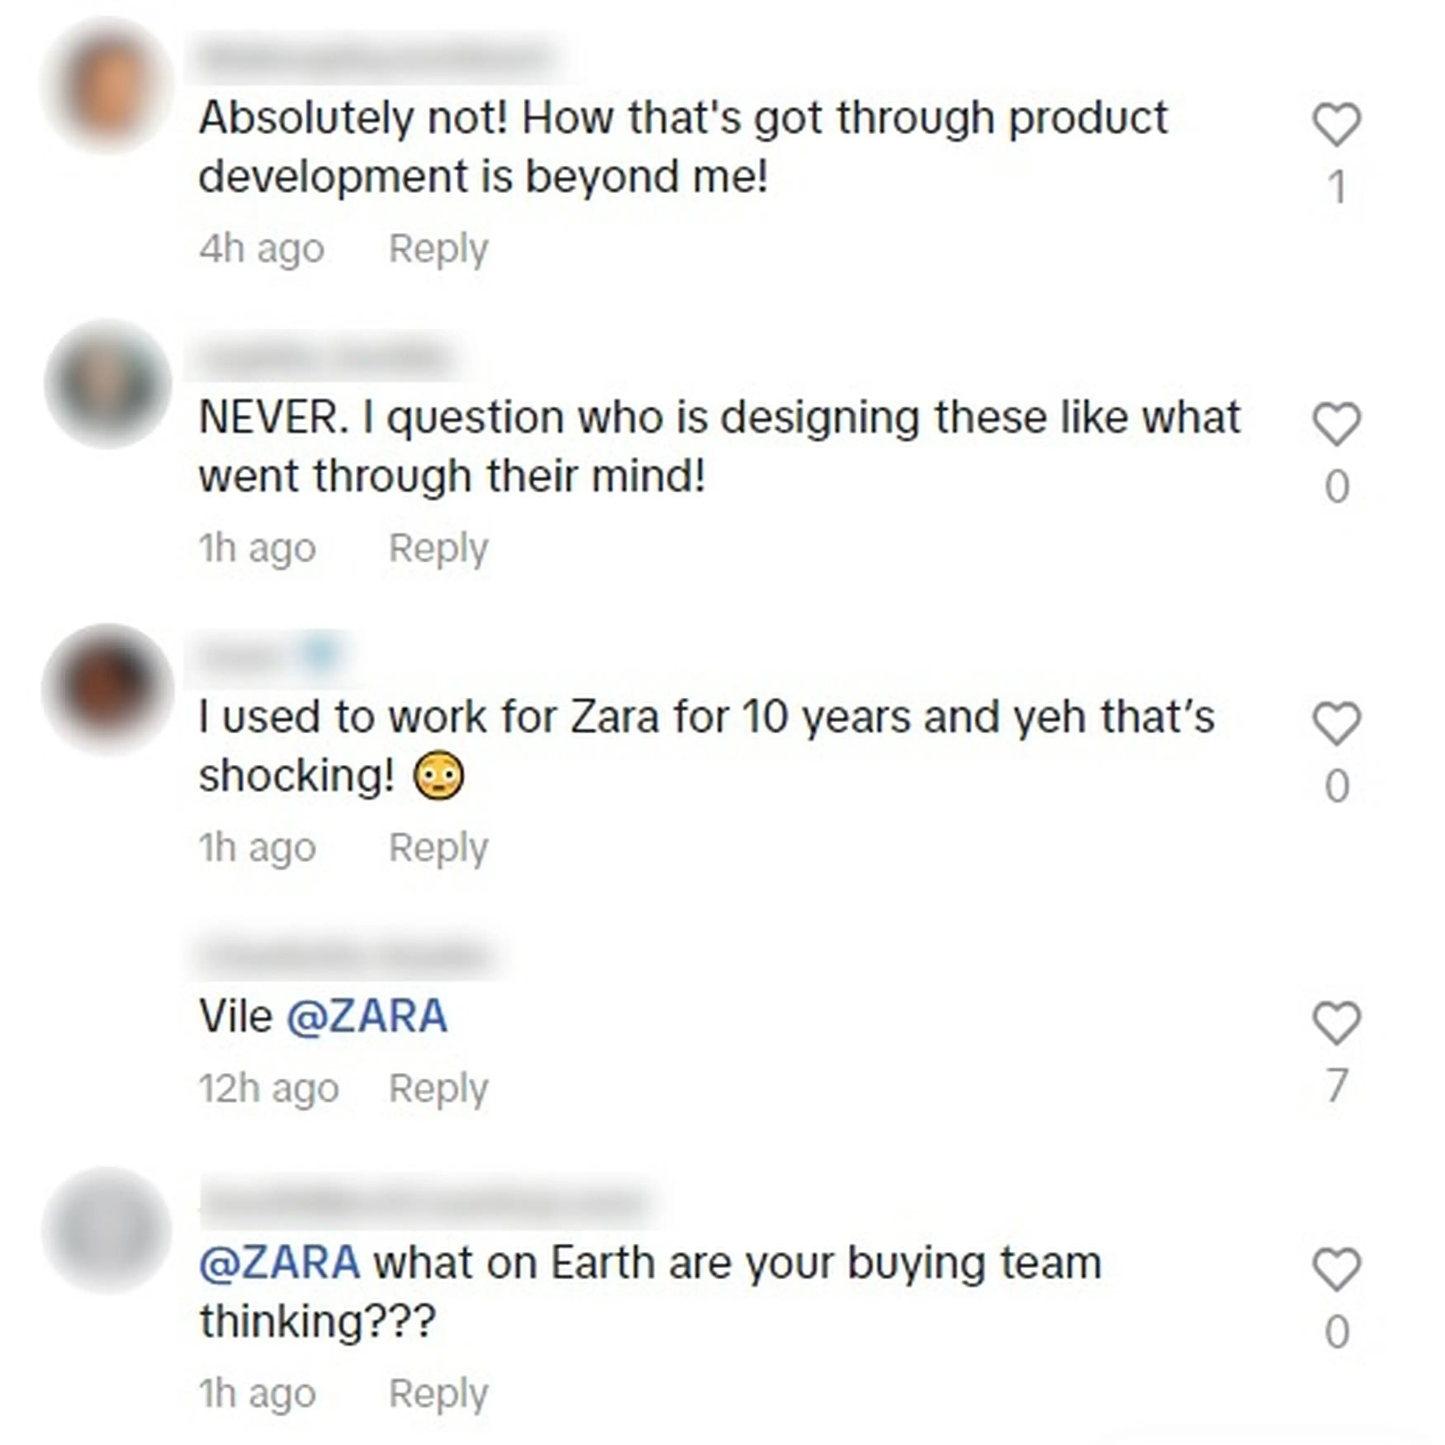Reply to the 'Vile @ZARA' comment

[438, 1088]
